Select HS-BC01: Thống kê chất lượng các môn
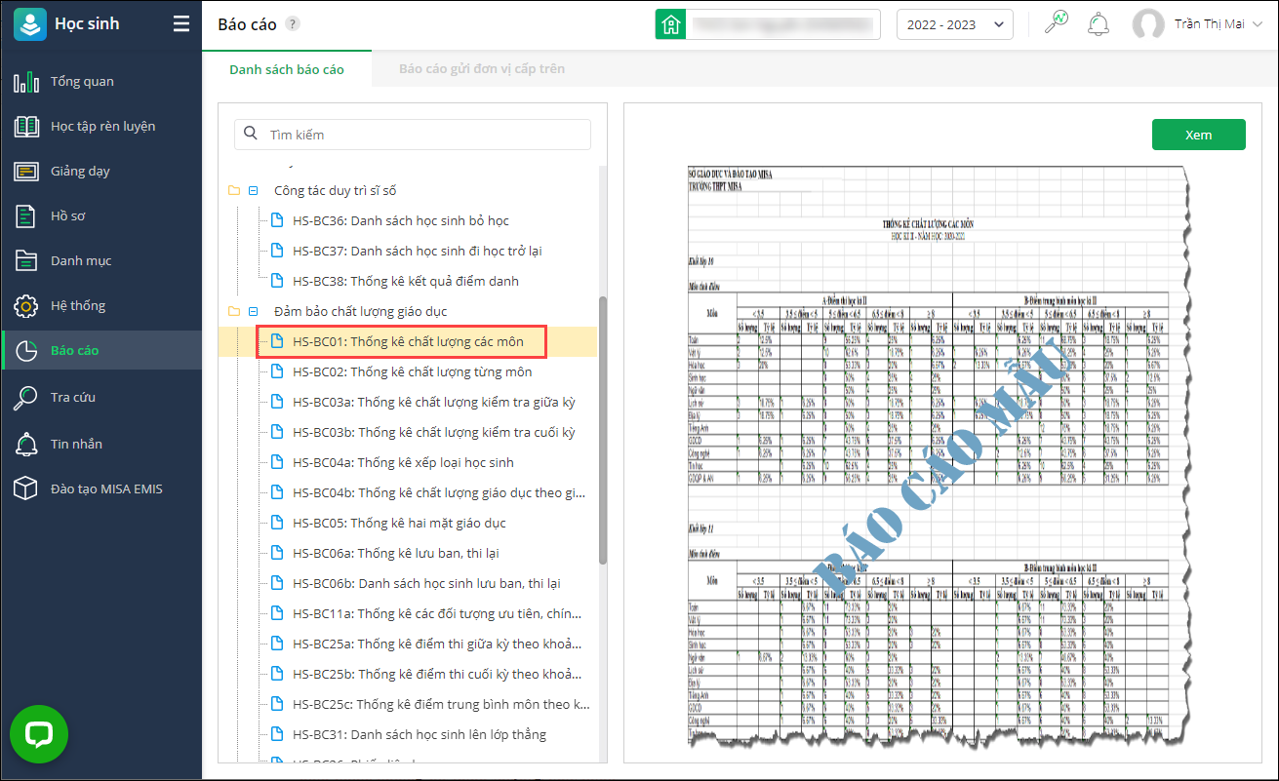 [x=408, y=341]
